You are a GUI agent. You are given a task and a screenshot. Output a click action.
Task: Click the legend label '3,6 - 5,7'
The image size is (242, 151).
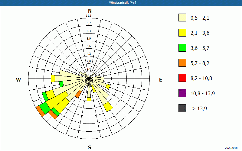coord(200,48)
